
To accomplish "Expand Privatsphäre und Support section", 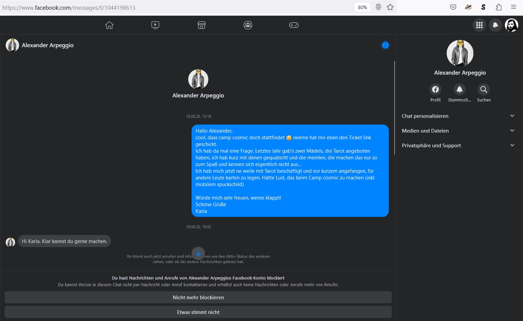I will point(458,146).
